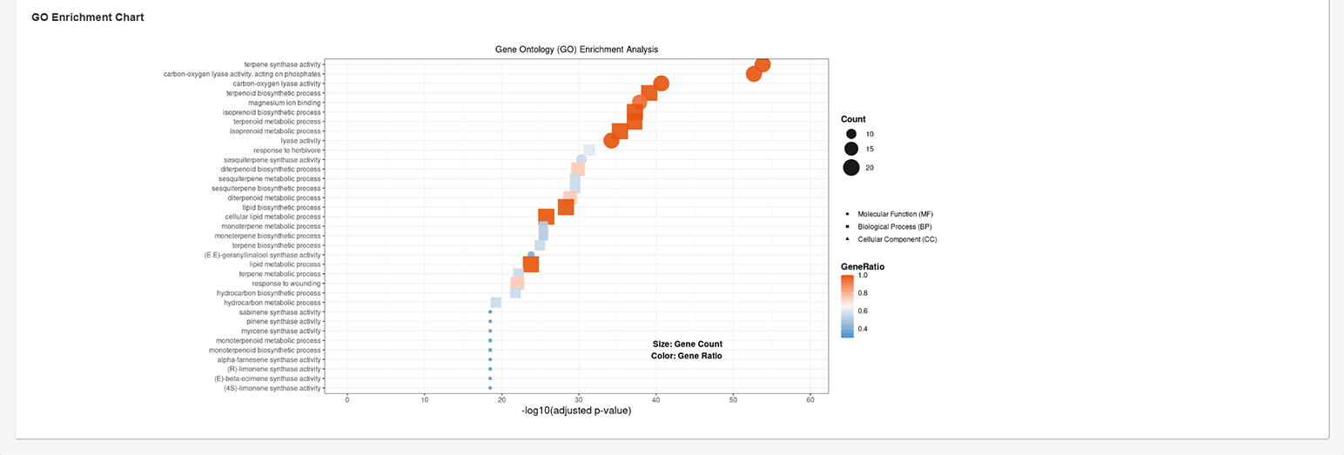Click the -log10(adjusted p-value) axis title

[x=576, y=411]
